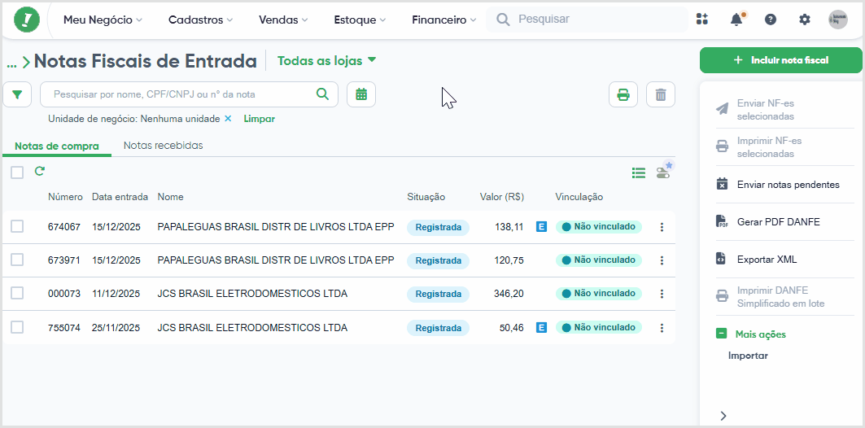Switch to list view icon
Screen dimensions: 865x428
pyautogui.click(x=638, y=173)
